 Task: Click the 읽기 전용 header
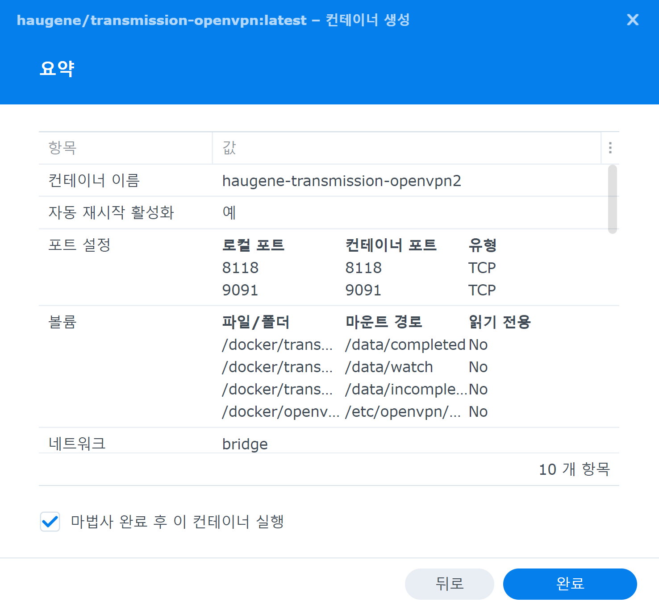tap(500, 322)
